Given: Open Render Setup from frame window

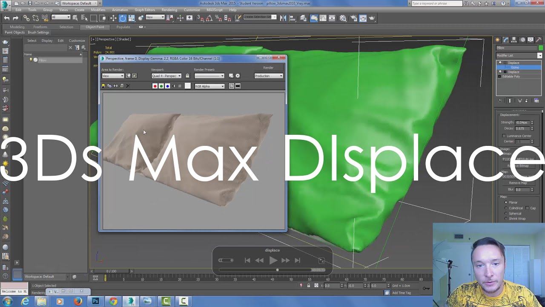Looking at the screenshot, I should [231, 76].
